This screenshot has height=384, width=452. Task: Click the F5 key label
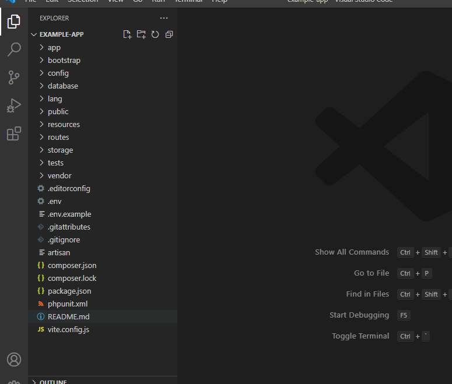(x=404, y=315)
